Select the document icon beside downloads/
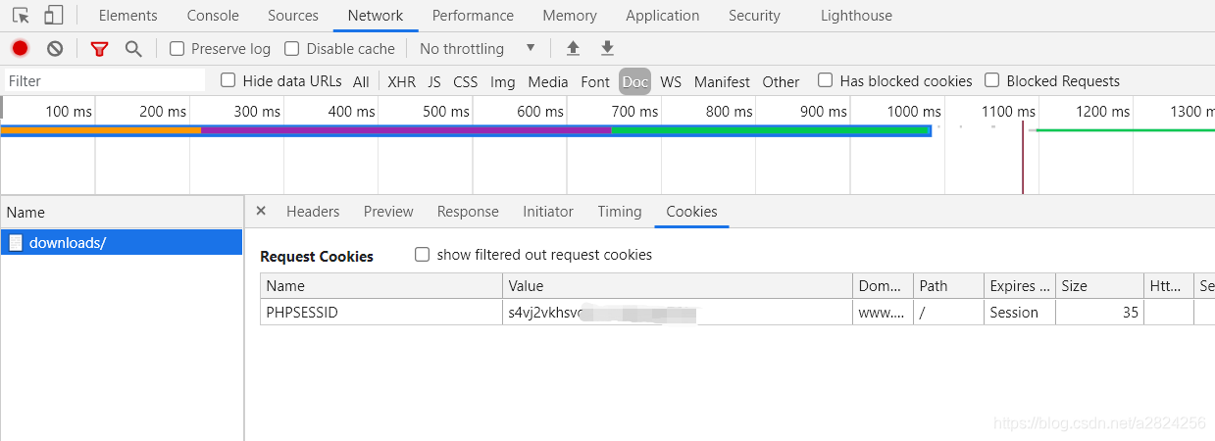The image size is (1215, 441). 16,242
